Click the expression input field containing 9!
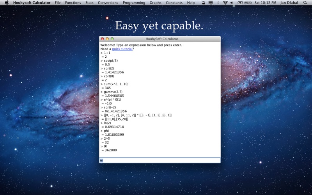Image resolution: width=312 pixels, height=195 pixels. pyautogui.click(x=160, y=160)
